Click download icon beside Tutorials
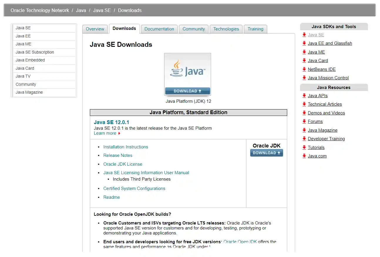Screen dimensions: 380x257 304,147
